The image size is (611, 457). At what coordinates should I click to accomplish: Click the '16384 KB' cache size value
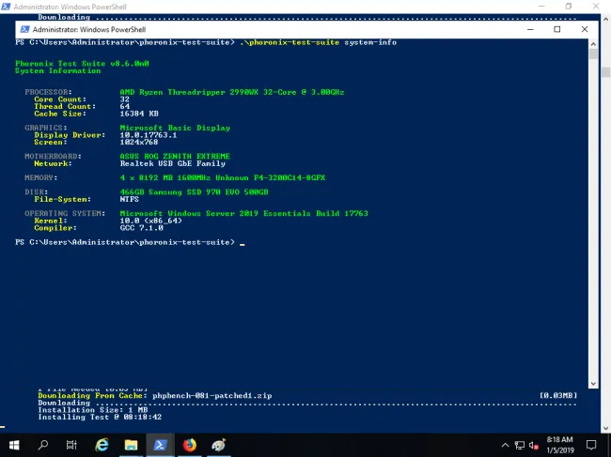(x=139, y=114)
